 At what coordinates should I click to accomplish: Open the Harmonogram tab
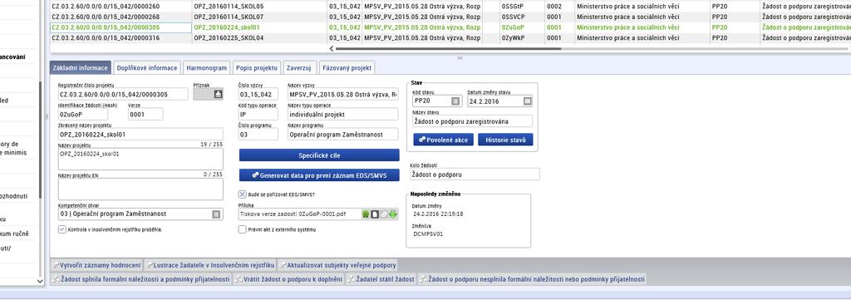click(206, 68)
